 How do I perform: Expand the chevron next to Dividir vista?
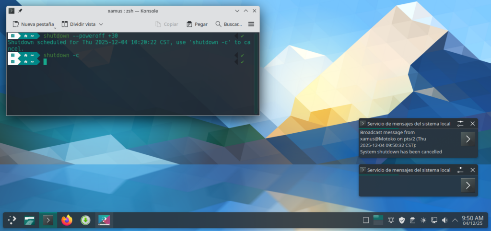pos(101,24)
